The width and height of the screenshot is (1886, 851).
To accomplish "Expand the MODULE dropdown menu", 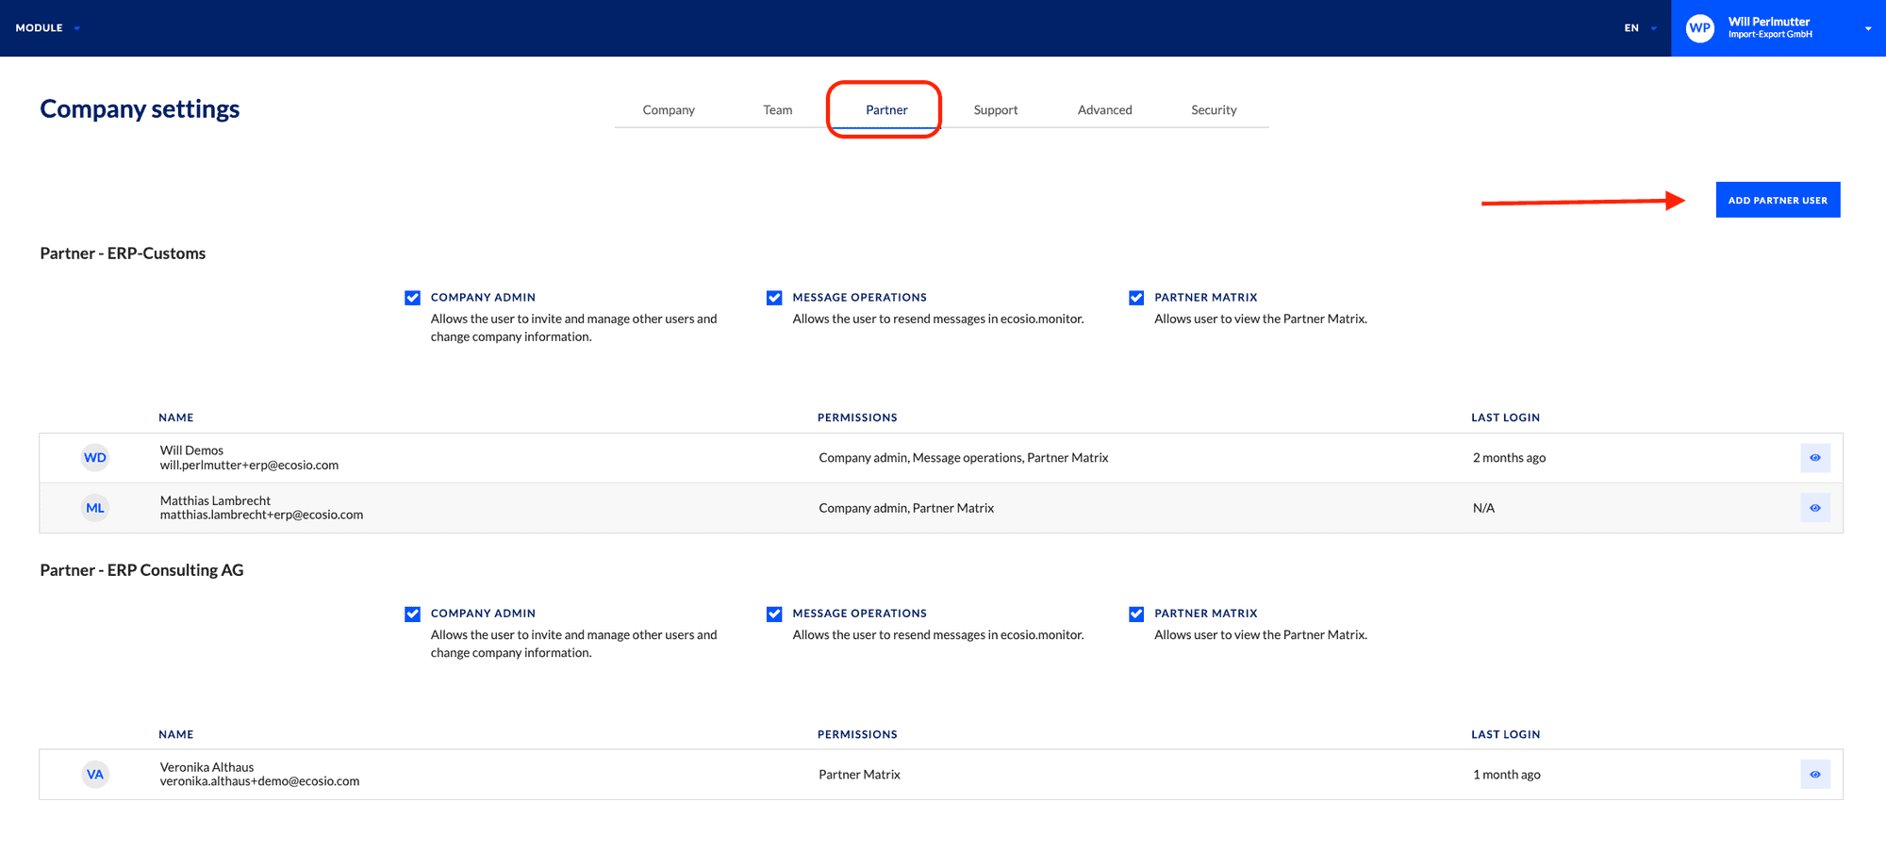I will 45,27.
